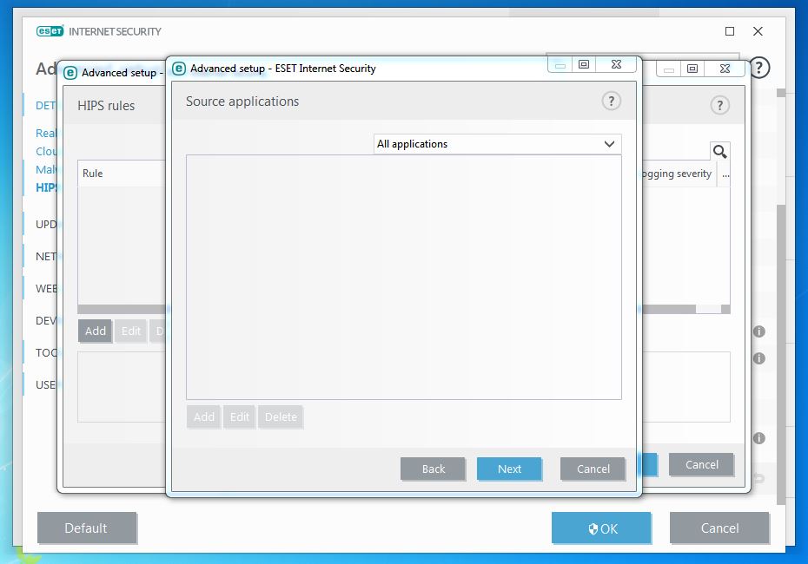Click the Logging severity column header

[x=677, y=174]
